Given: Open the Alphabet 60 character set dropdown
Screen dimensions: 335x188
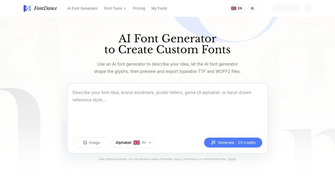Looking at the screenshot, I should [134, 143].
